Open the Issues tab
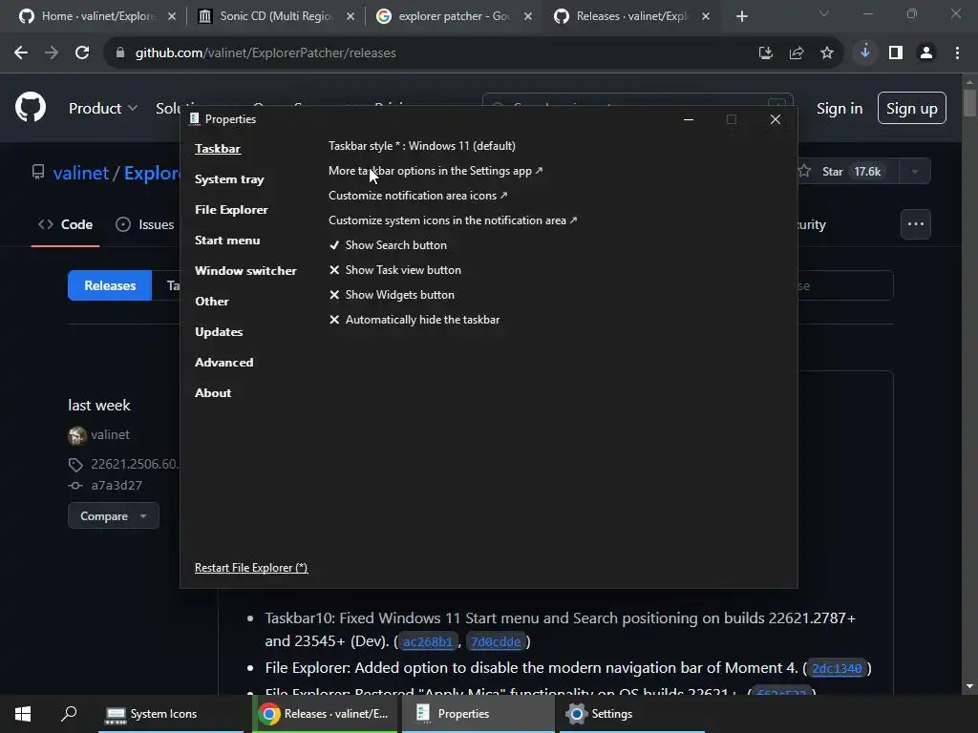Screen dimensions: 978x733 pos(145,224)
